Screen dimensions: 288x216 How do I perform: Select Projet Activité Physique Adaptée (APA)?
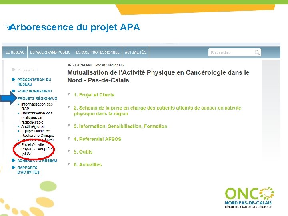click(36, 149)
